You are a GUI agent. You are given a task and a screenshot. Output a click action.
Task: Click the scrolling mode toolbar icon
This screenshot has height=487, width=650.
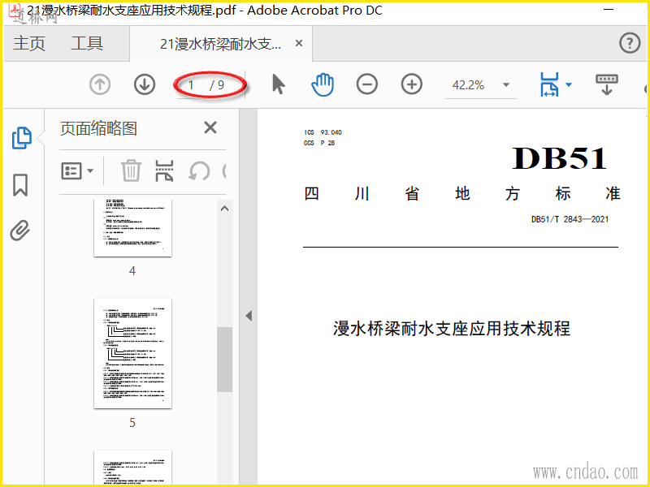pyautogui.click(x=606, y=84)
